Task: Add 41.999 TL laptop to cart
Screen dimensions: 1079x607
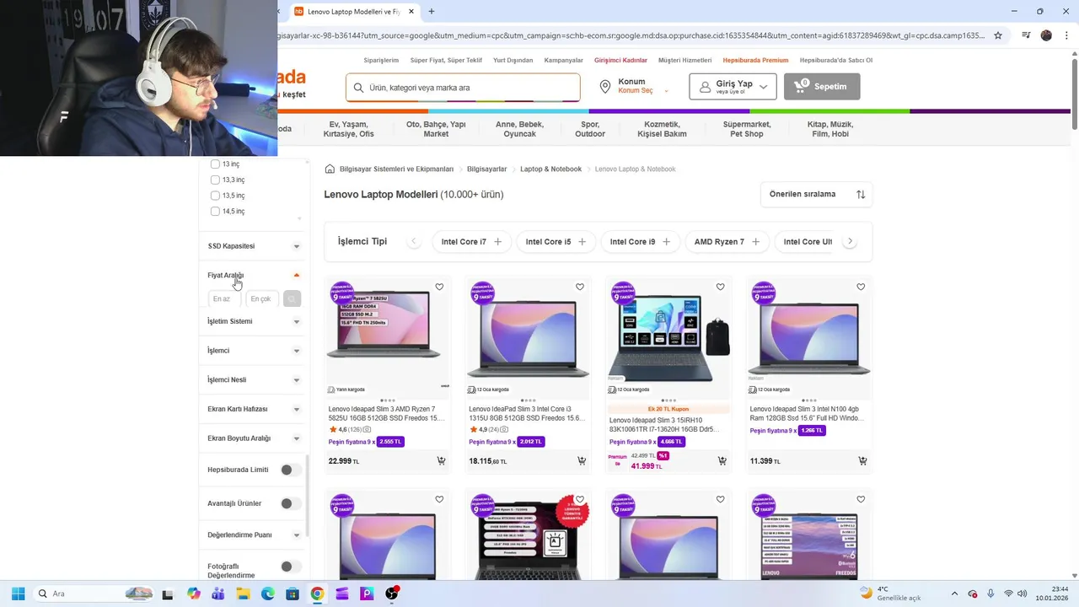Action: tap(722, 460)
